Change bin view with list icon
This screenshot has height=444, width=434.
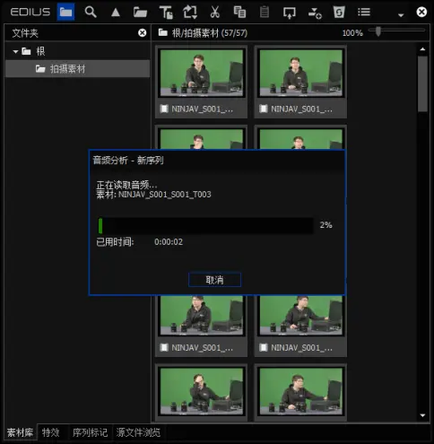coord(364,13)
